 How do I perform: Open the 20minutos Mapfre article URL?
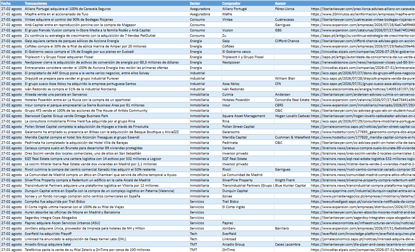pos(363,14)
